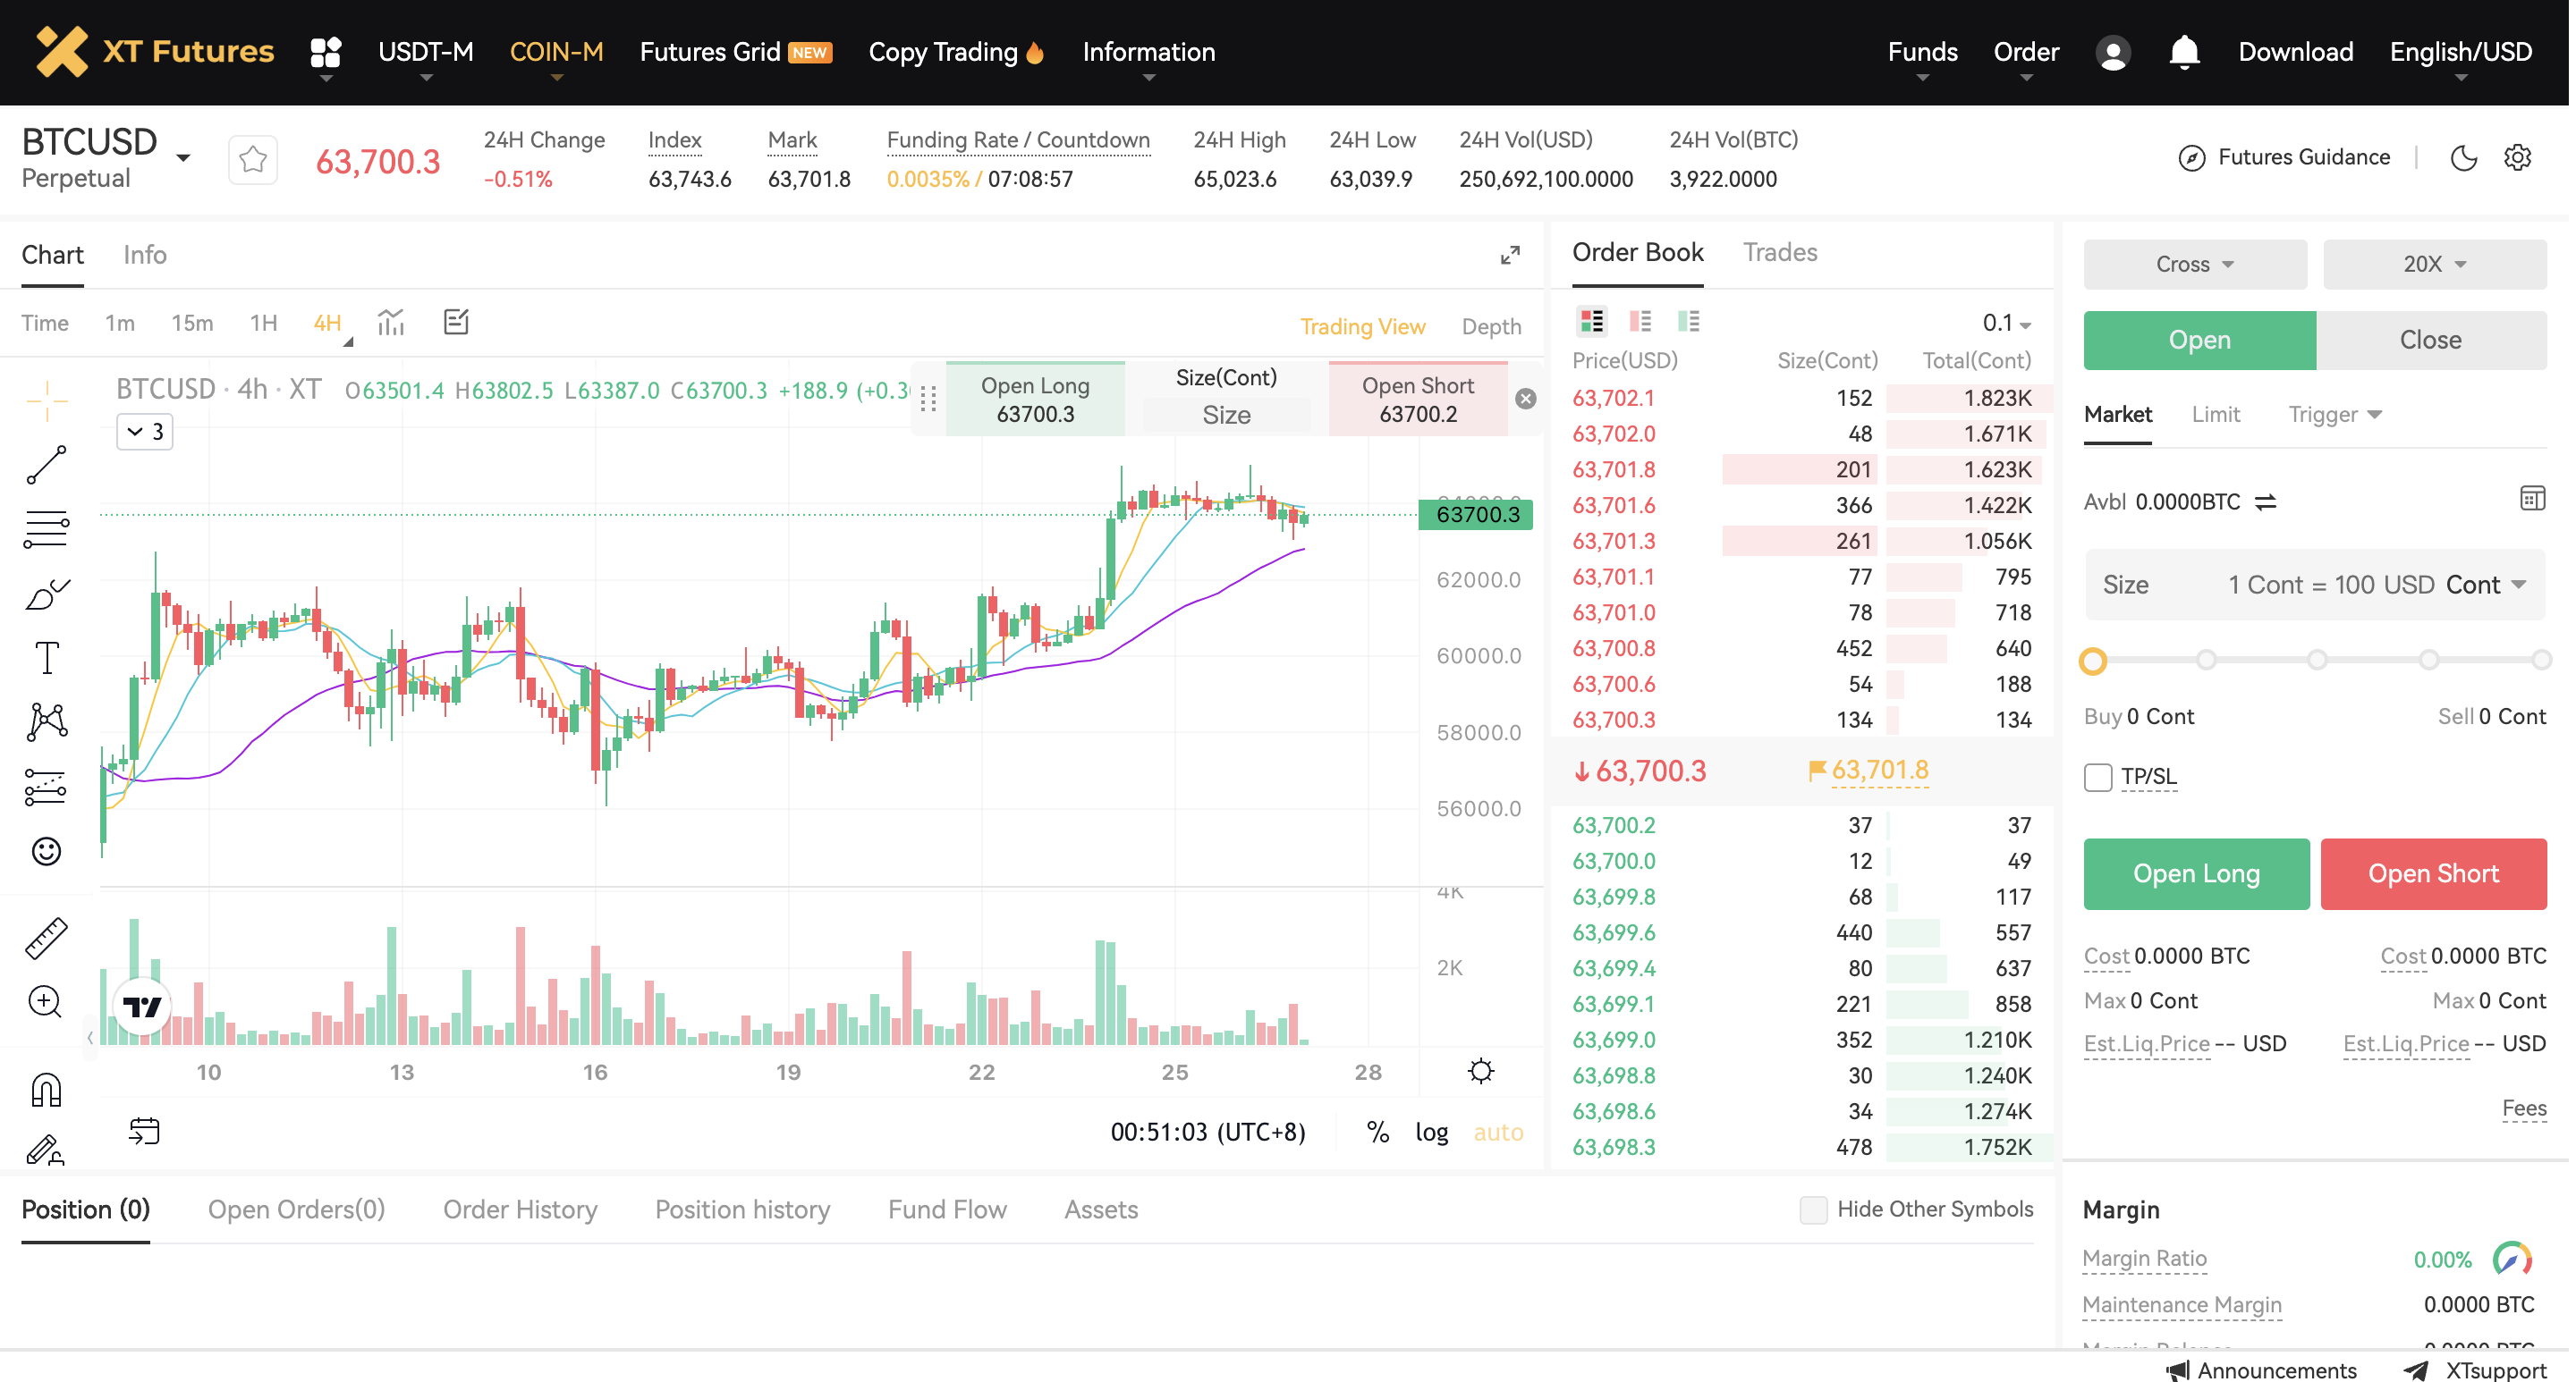Star BTCUSD as a favorite
Viewport: 2576px width, 1382px height.
[x=252, y=158]
